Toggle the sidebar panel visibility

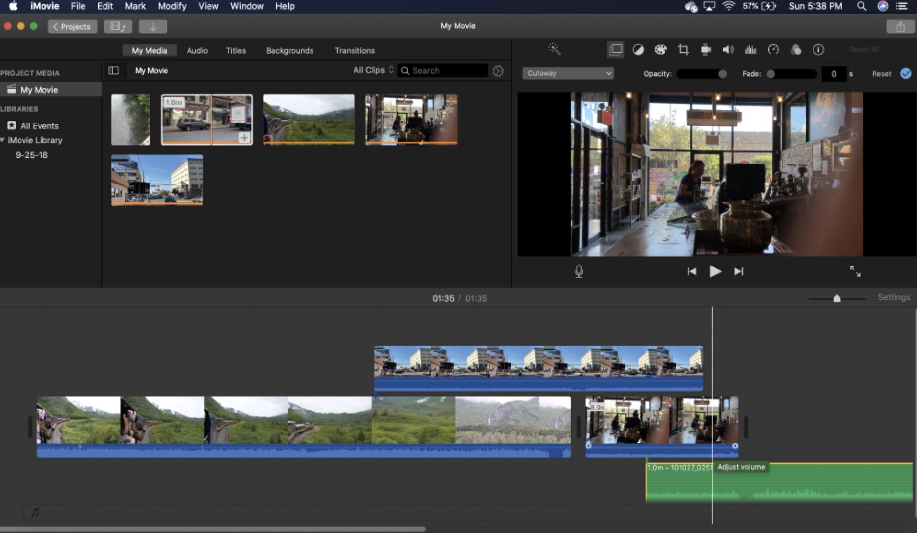click(x=114, y=70)
